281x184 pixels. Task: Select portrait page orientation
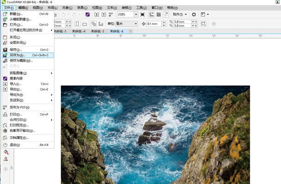pyautogui.click(x=77, y=24)
